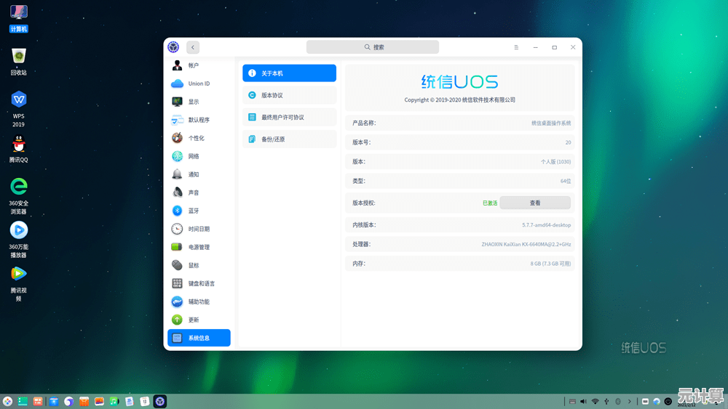The width and height of the screenshot is (728, 409).
Task: Open the 键盘和语言 (Keyboard and Language) settings
Action: point(199,283)
